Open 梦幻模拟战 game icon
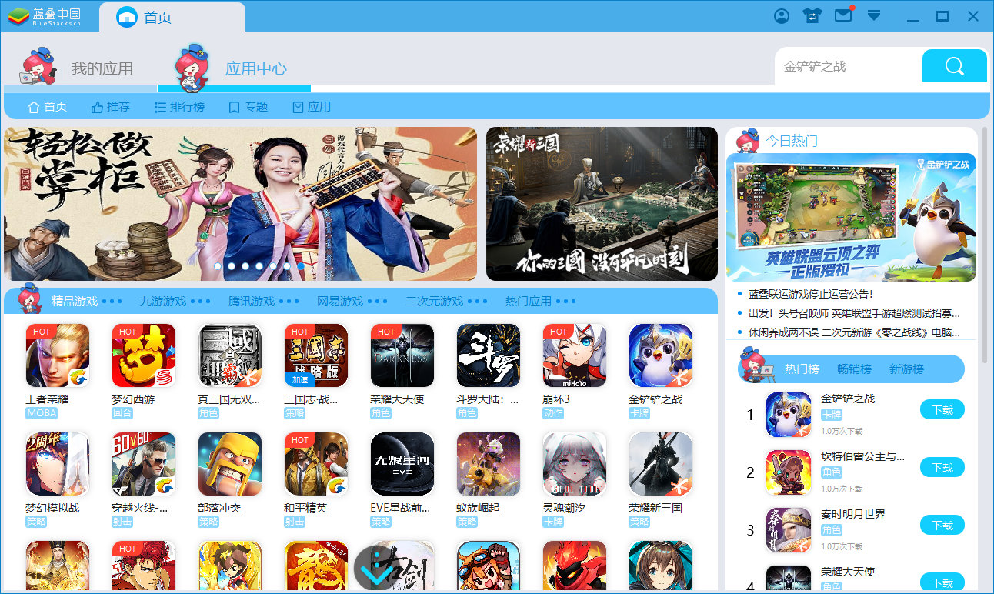Viewport: 994px width, 594px height. 58,464
